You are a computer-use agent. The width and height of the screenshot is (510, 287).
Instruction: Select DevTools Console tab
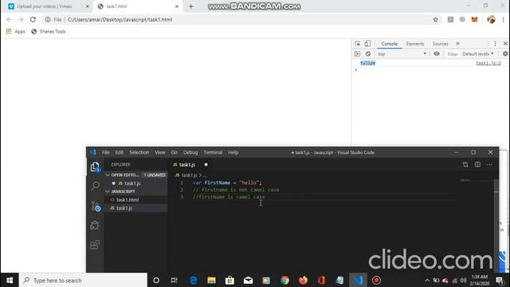[x=390, y=44]
